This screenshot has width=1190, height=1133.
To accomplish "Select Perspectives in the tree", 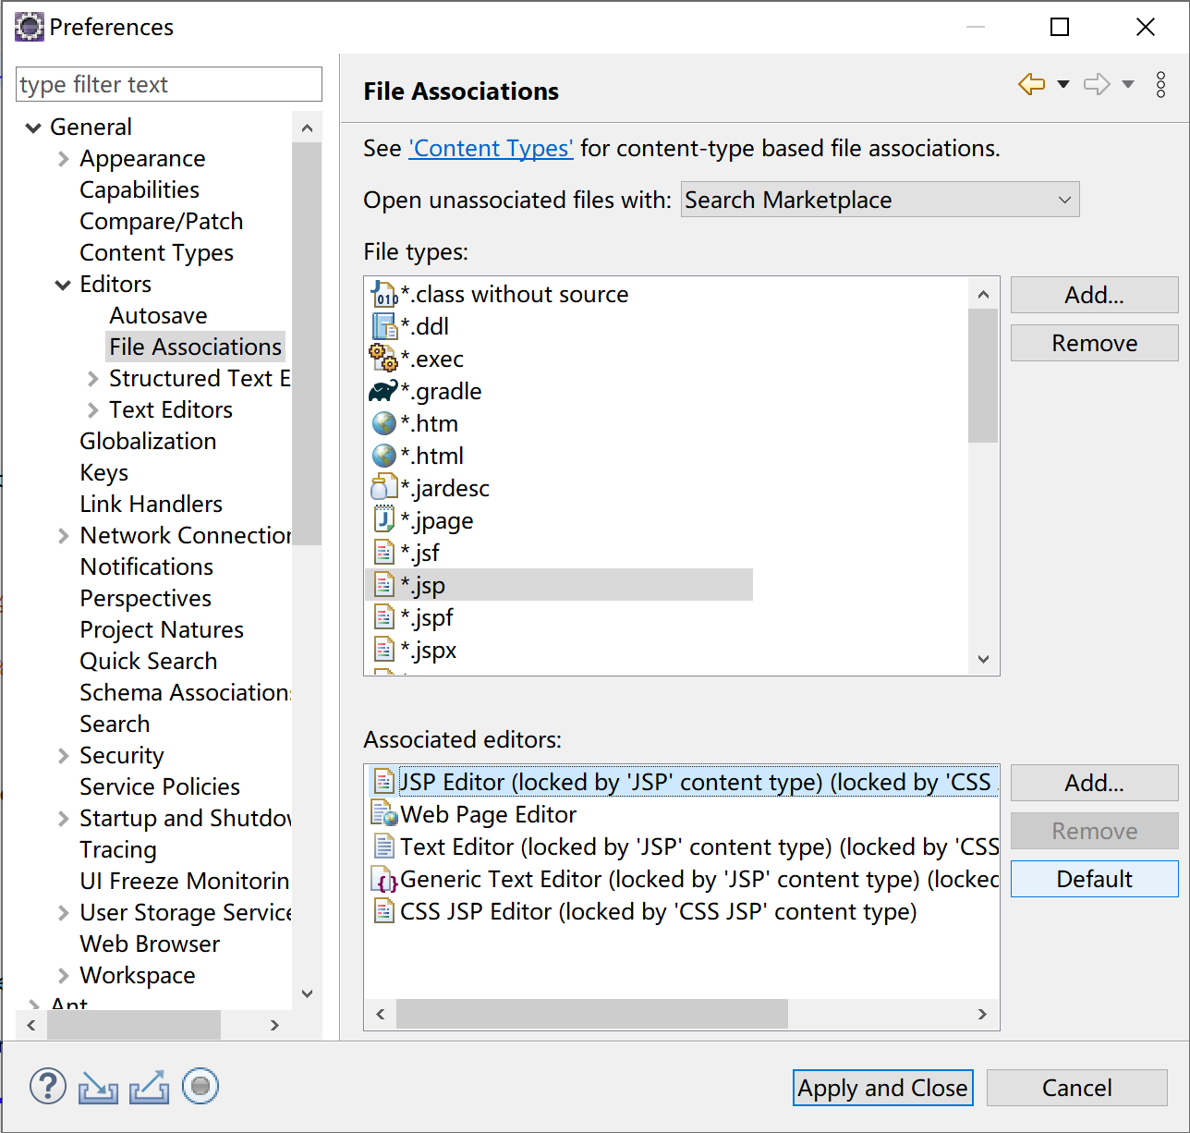I will pyautogui.click(x=145, y=599).
